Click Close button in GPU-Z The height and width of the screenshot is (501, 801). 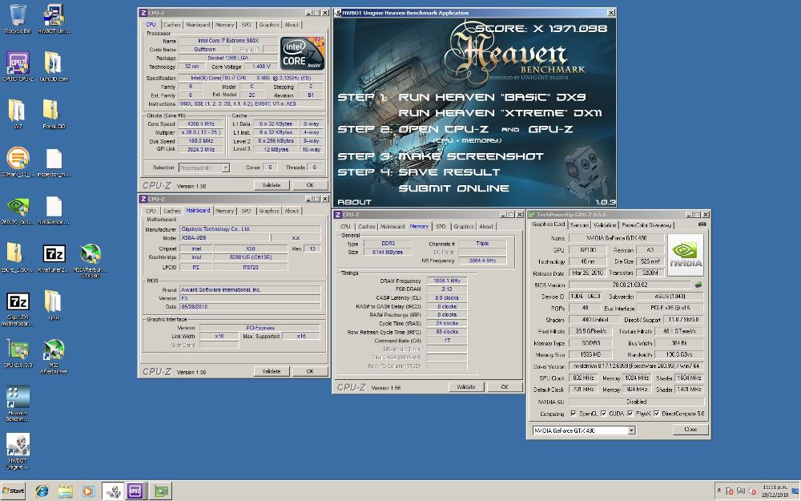(x=690, y=430)
